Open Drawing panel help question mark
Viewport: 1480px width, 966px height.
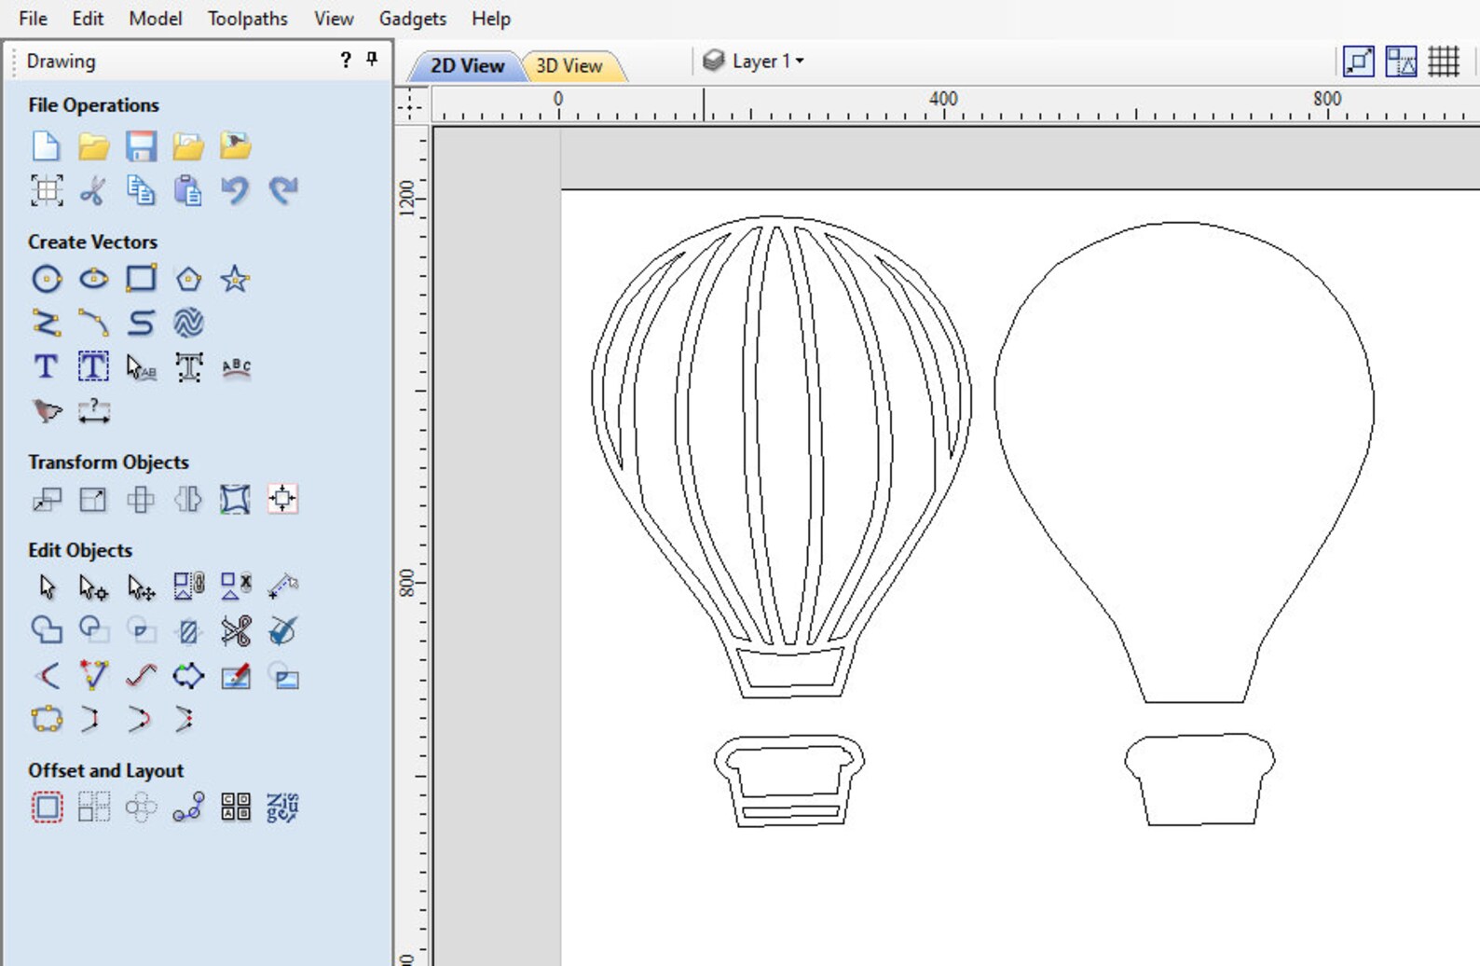(346, 61)
